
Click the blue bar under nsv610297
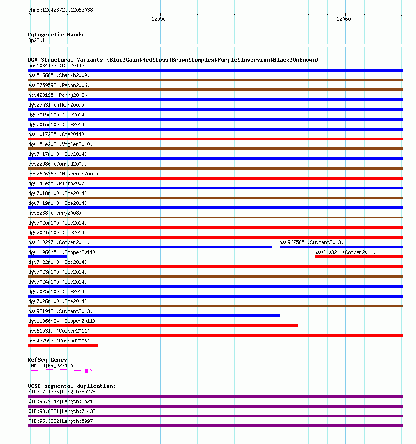[x=150, y=247]
